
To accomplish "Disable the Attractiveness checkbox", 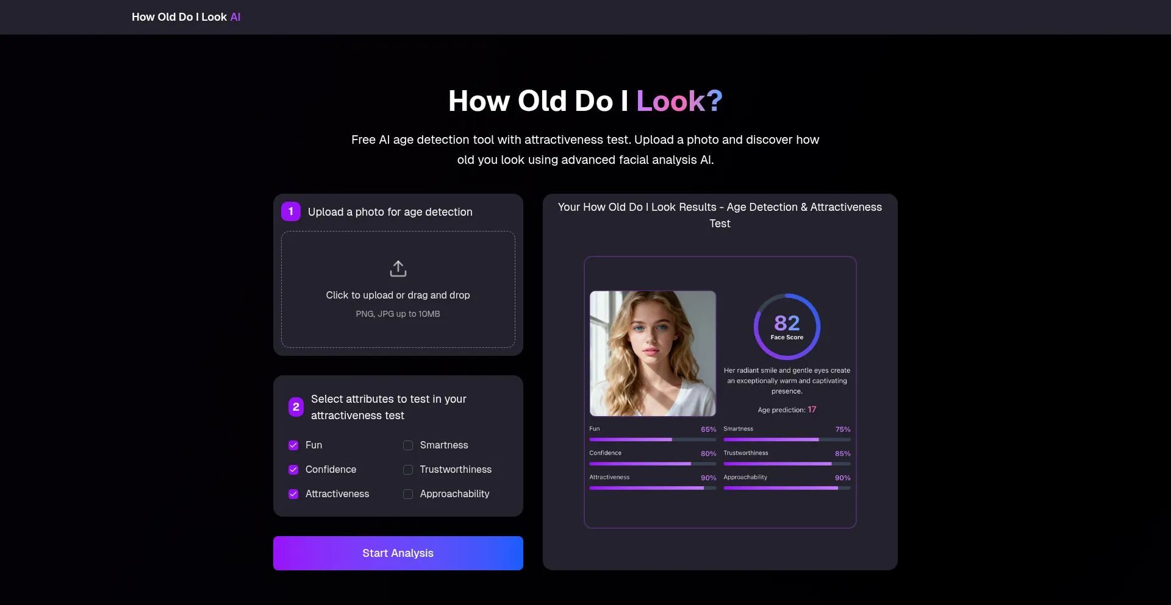I will 293,494.
